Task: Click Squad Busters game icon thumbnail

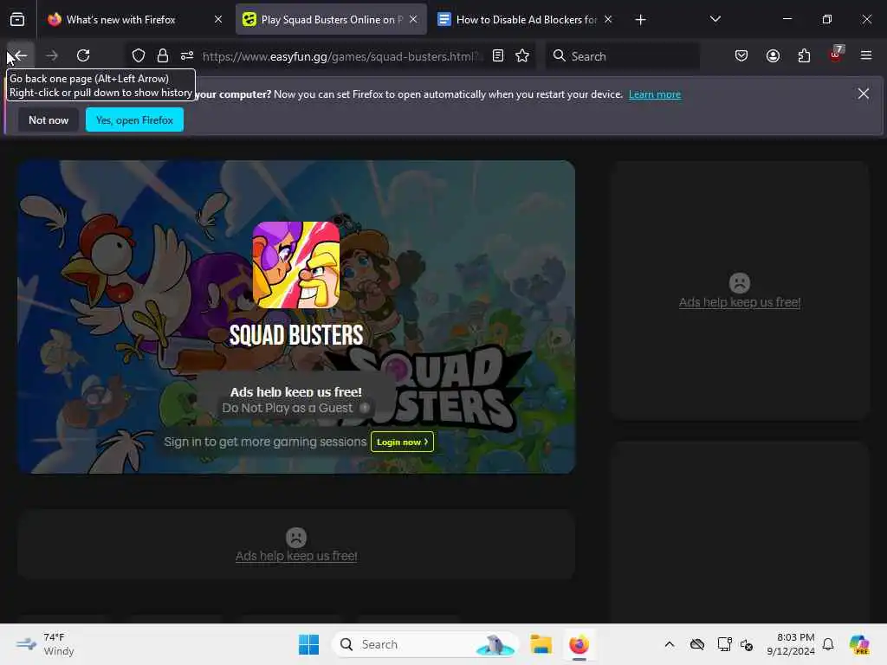Action: [x=296, y=264]
